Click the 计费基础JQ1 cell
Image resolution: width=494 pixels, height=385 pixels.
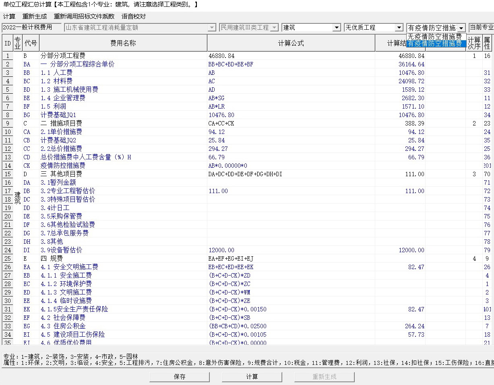(x=123, y=115)
